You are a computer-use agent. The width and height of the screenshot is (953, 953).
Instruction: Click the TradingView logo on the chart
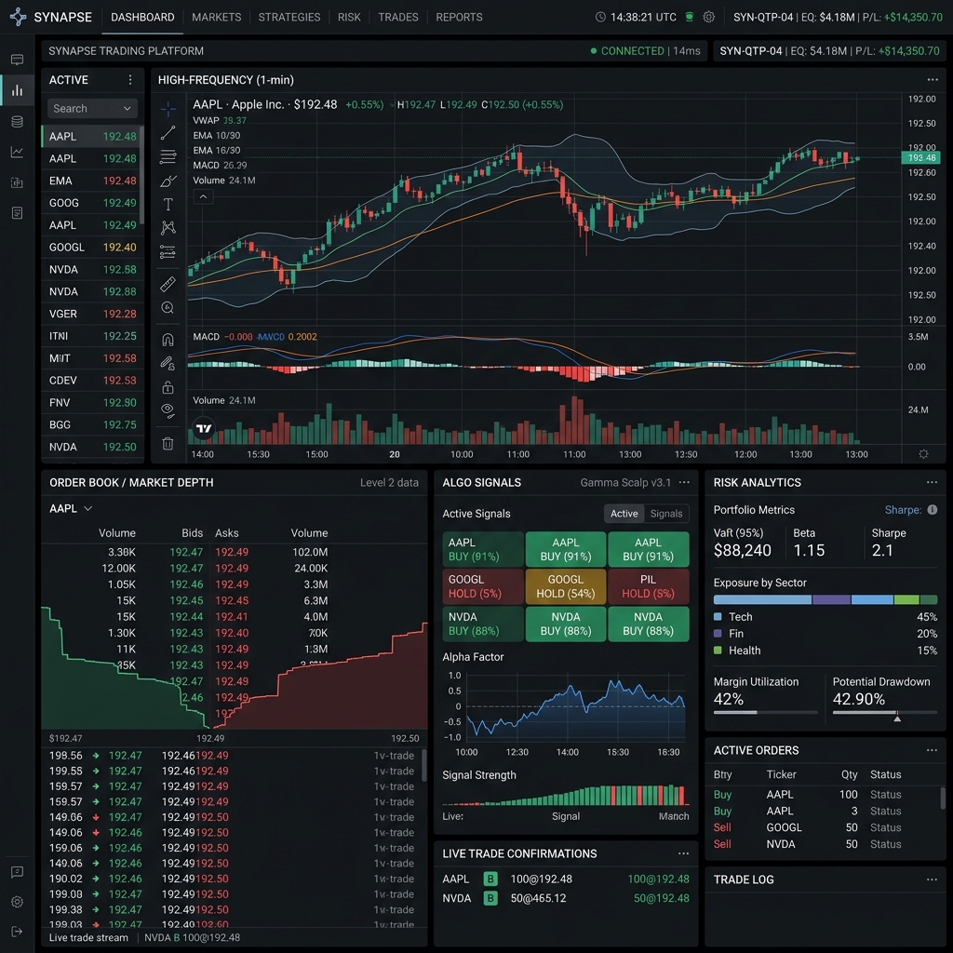click(x=204, y=428)
